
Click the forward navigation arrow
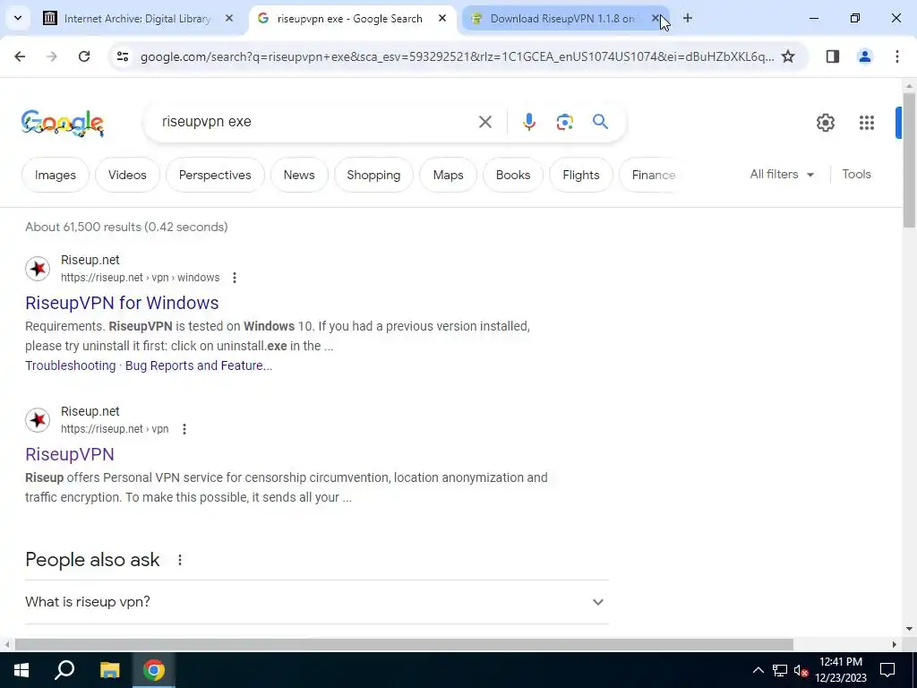pos(52,56)
